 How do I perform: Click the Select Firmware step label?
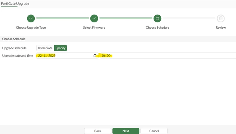[94, 28]
